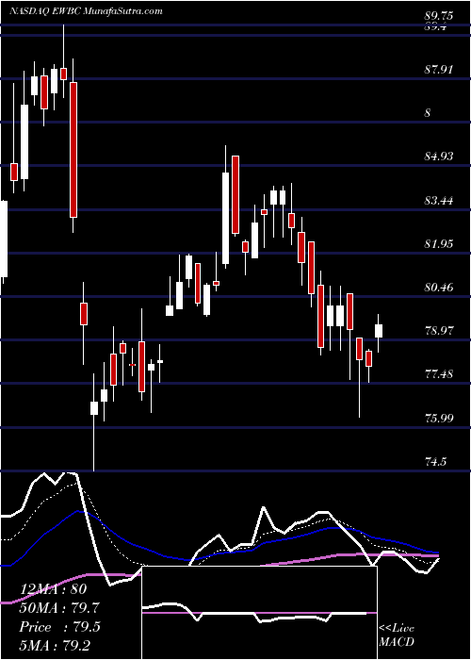The image size is (471, 660).
Task: Open the MACD inset panel
Action: pyautogui.click(x=259, y=613)
